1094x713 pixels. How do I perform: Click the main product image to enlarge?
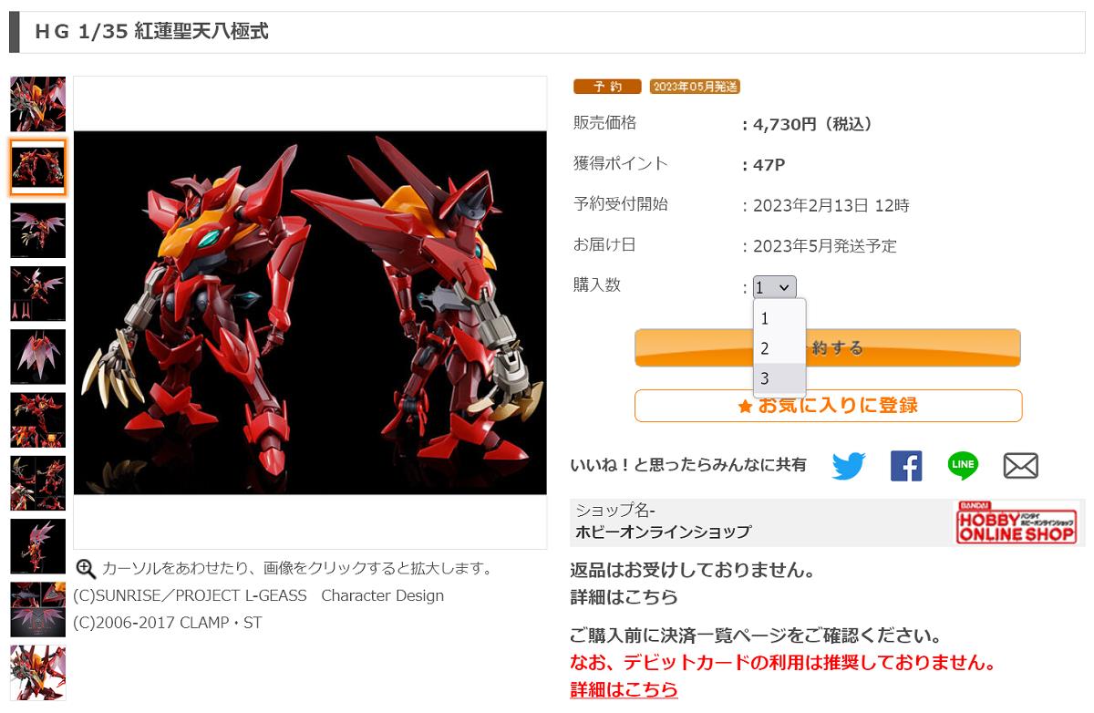pyautogui.click(x=310, y=313)
